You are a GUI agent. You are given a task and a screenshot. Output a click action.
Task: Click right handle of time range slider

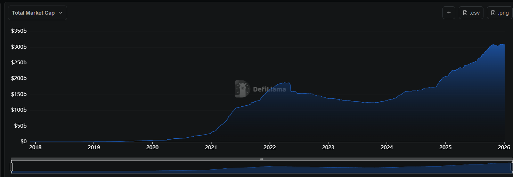(x=512, y=167)
